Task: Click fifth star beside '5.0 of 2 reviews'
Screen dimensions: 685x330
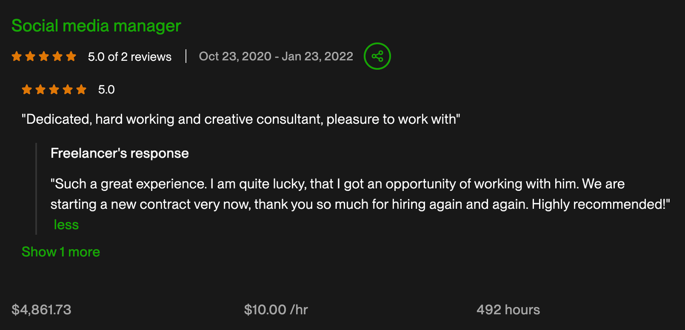Action: tap(71, 56)
